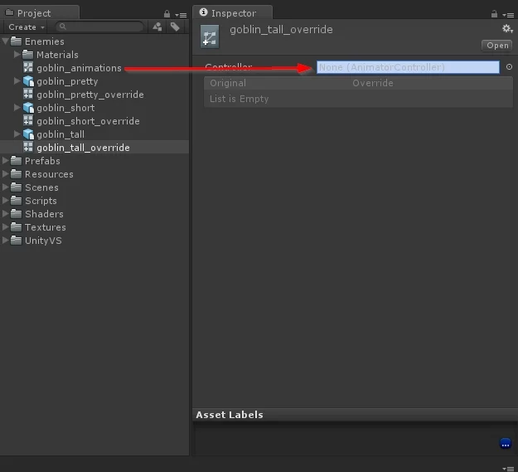Collapse the Enemies folder
This screenshot has width=518, height=472.
5,41
